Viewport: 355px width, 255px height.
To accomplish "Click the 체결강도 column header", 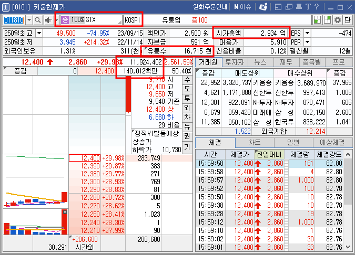I will (329, 154).
